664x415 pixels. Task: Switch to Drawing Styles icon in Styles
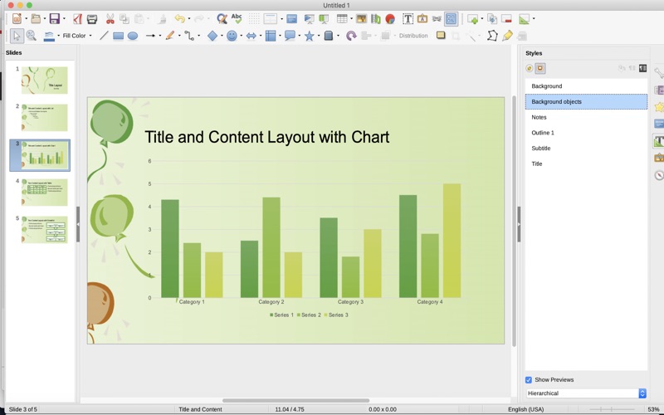click(x=530, y=68)
